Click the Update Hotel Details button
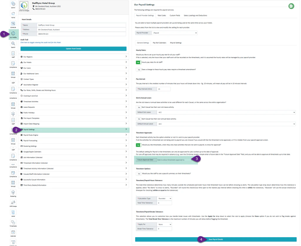301x246 pixels. 73,49
